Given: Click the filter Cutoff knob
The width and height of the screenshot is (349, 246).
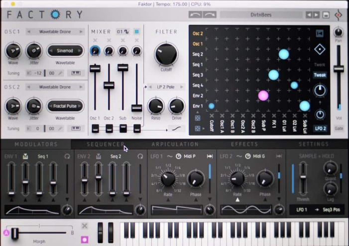Looking at the screenshot, I should pos(166,54).
